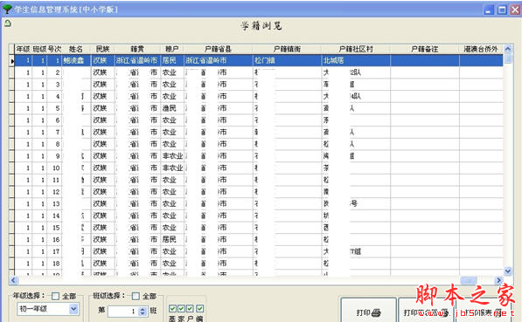The width and height of the screenshot is (522, 322).
Task: Click the tree app icon in title bar
Action: (x=7, y=9)
